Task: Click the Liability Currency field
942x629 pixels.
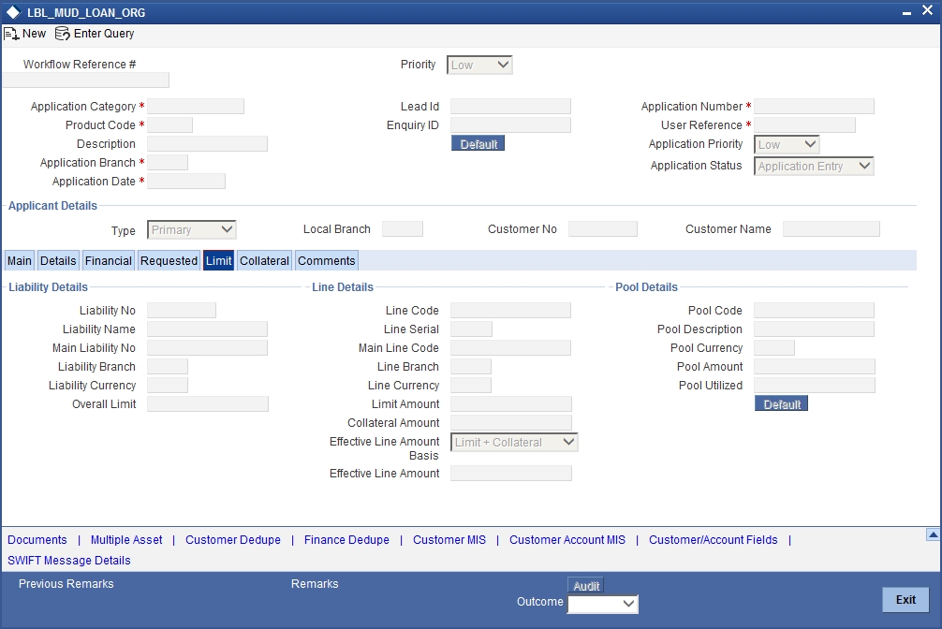Action: click(x=168, y=385)
